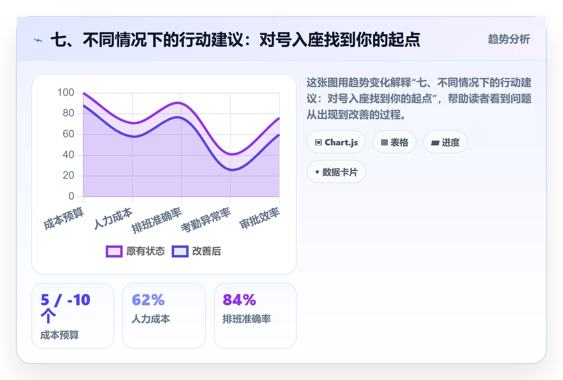
Task: Click the 人力成本 axis label on the chart
Action: 113,218
